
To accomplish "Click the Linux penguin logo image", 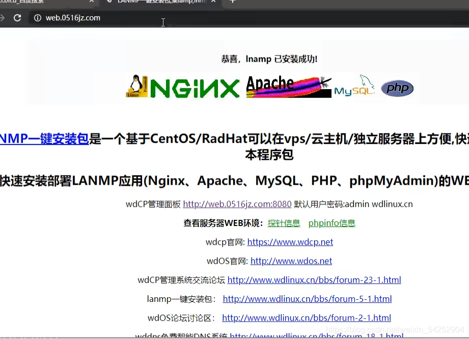I will click(136, 86).
